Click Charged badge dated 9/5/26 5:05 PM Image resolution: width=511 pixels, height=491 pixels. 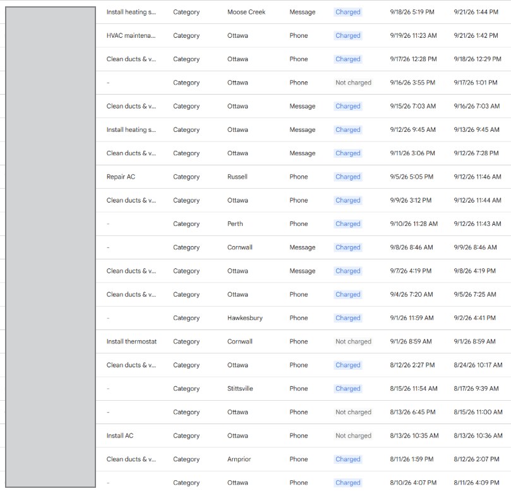tap(348, 177)
